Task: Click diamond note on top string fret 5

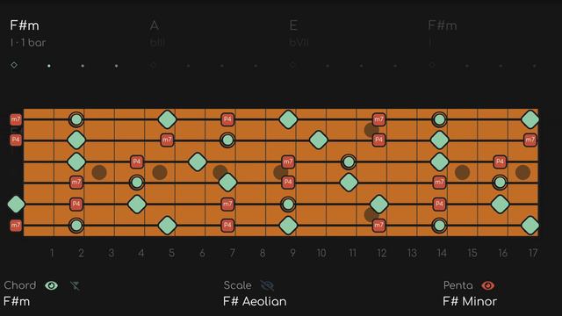Action: tap(167, 119)
